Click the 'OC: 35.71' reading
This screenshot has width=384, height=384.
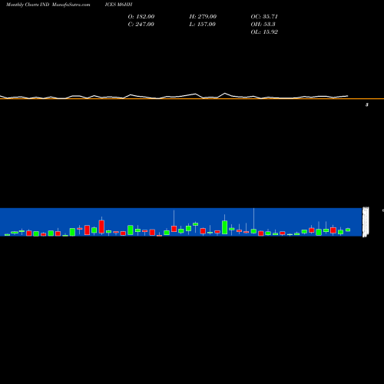click(264, 17)
